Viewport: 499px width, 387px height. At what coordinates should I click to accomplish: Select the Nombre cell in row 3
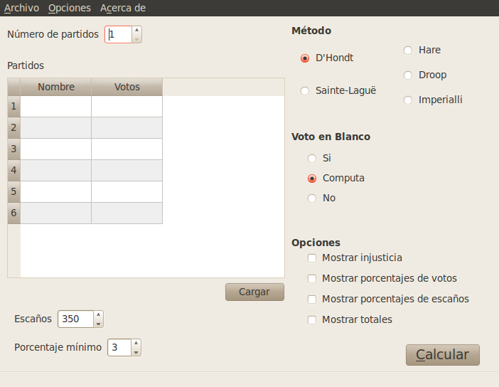[56, 149]
